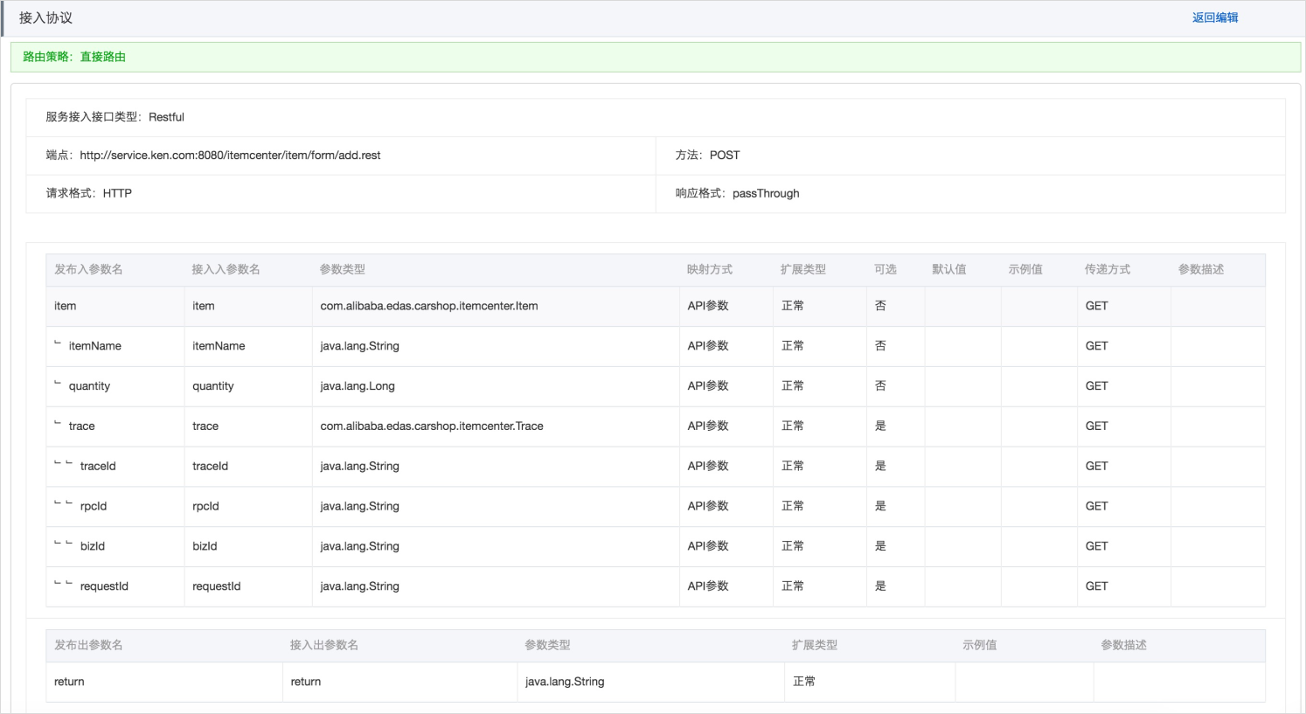This screenshot has height=714, width=1306.
Task: Click the java.lang.String type in traceId row
Action: 496,467
